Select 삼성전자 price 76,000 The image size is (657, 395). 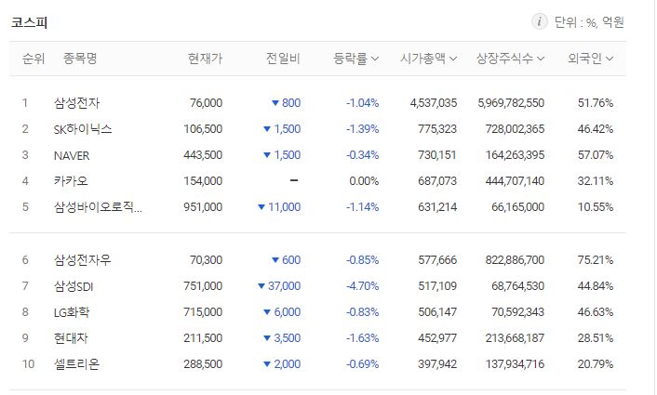coord(206,103)
